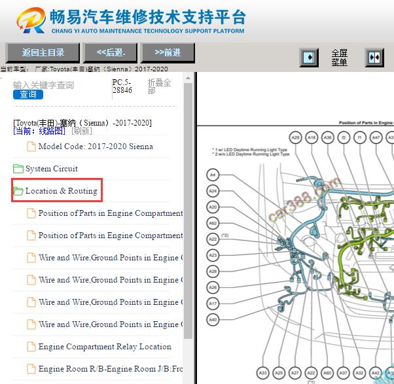Collapse the Location & Routing folder

coord(62,191)
